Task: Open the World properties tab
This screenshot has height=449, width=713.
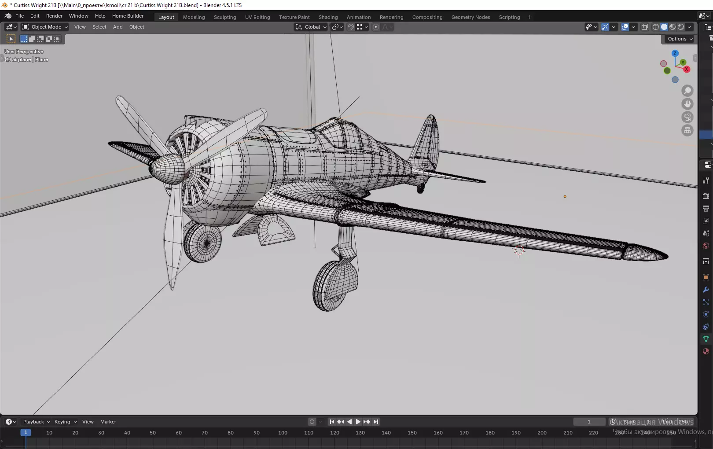Action: click(x=706, y=246)
